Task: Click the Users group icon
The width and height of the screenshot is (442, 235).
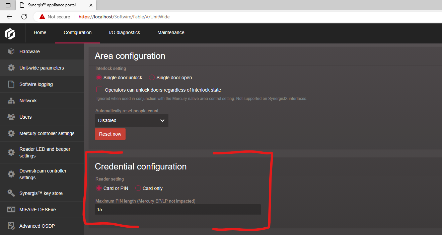Action: (11, 117)
